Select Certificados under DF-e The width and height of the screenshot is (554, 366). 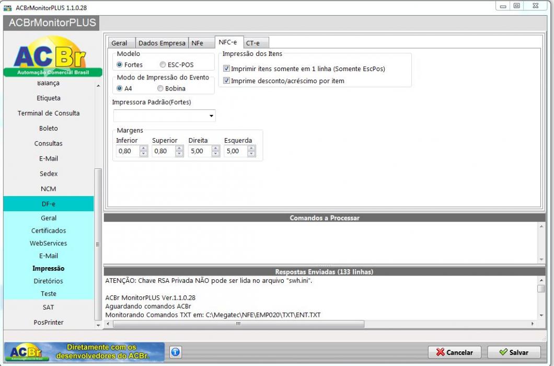tap(49, 231)
